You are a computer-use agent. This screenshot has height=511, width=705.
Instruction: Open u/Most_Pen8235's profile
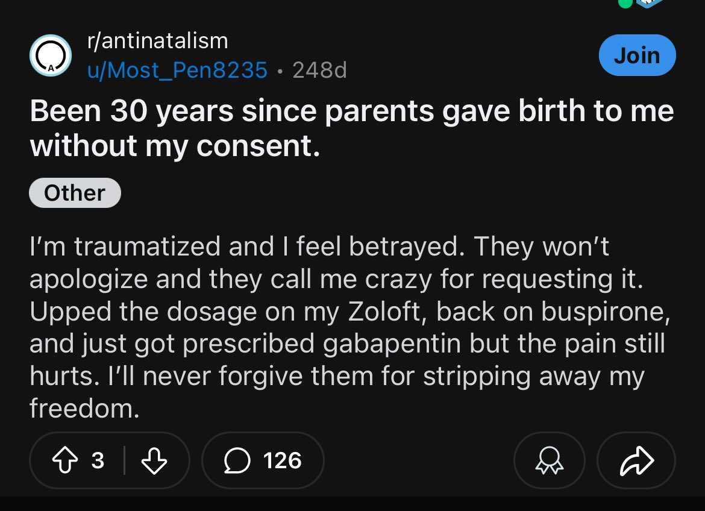[x=178, y=70]
